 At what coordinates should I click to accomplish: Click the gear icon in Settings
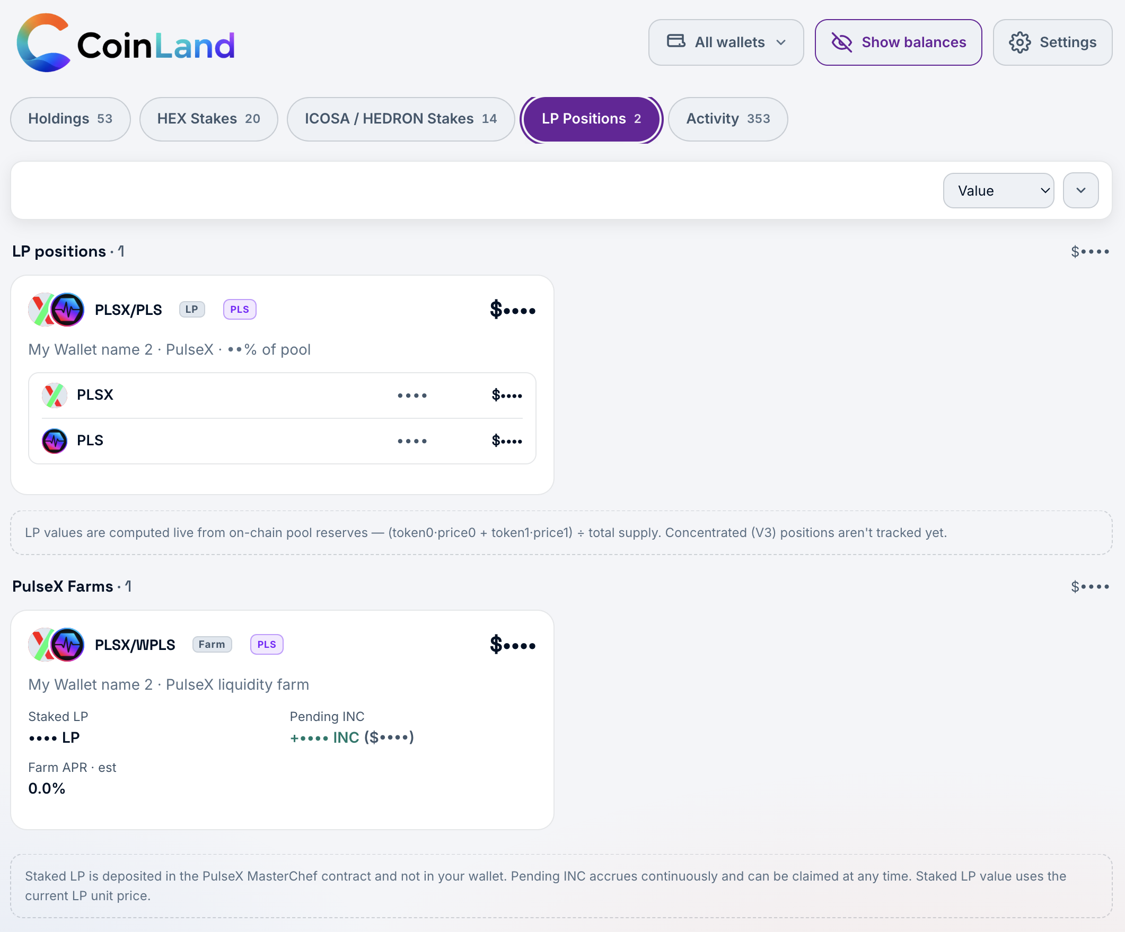pos(1019,42)
